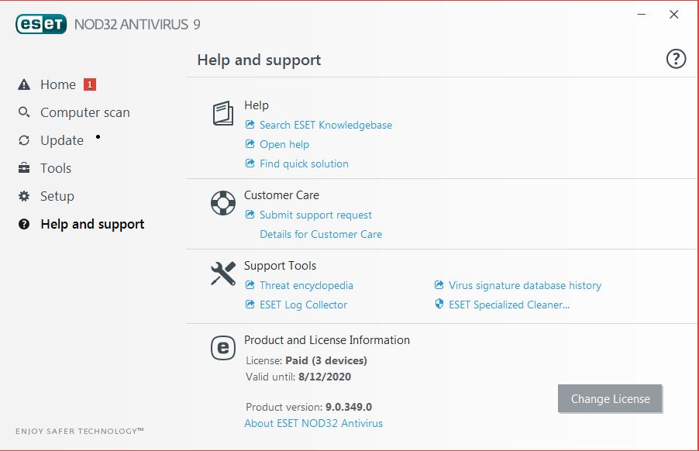The height and width of the screenshot is (451, 699).
Task: Click the Computer scan magnifier icon
Action: pyautogui.click(x=24, y=112)
